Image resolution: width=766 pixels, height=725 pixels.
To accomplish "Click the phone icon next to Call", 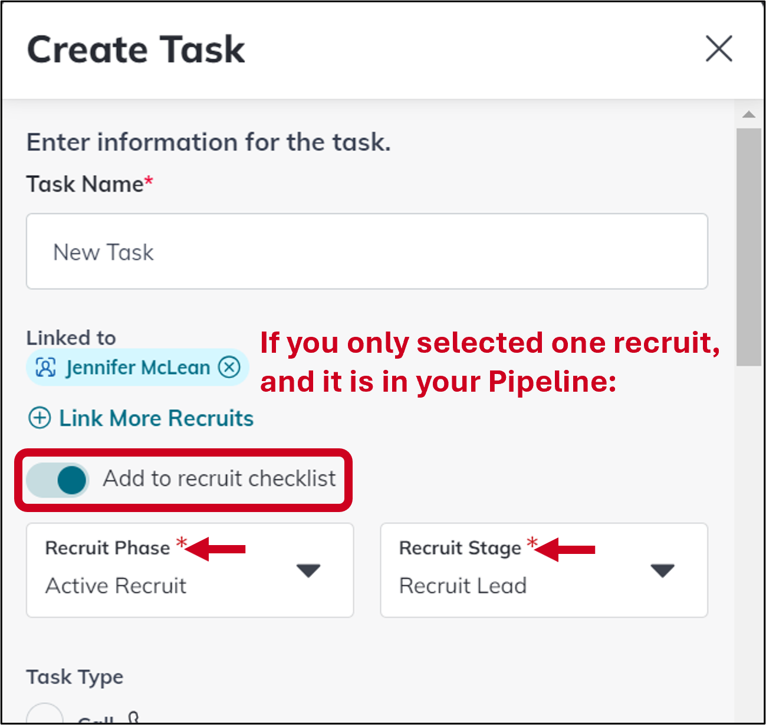I will click(134, 719).
